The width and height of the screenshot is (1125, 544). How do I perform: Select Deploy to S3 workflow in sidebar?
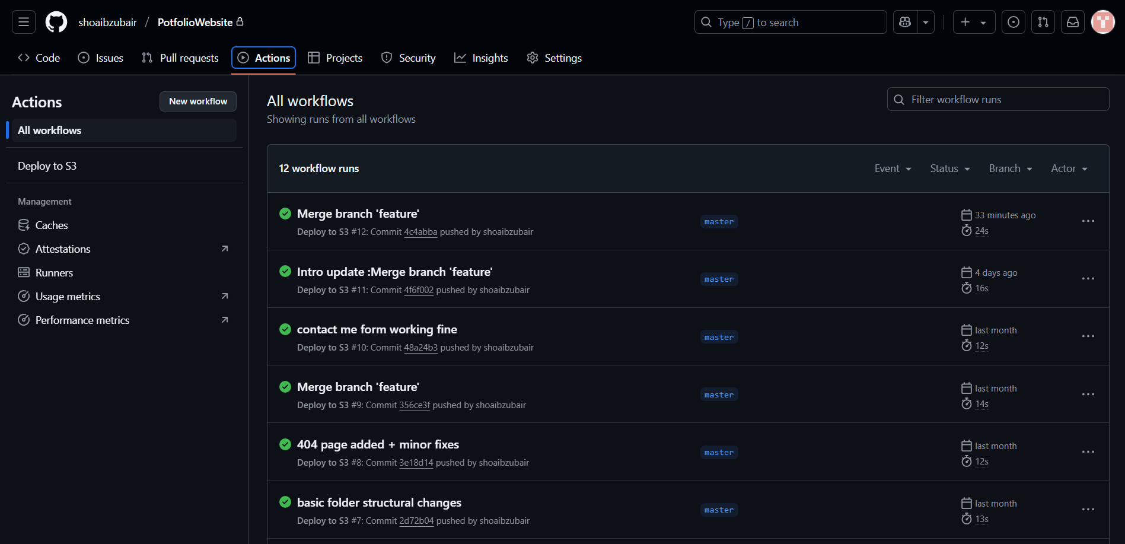124,166
